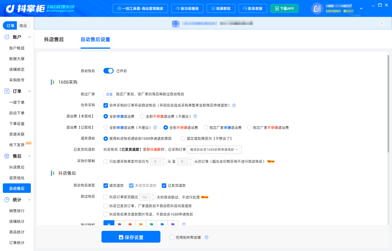Select 固定退款原因为【不想买了】option
Viewport: 392px width, 251px height.
(183, 138)
